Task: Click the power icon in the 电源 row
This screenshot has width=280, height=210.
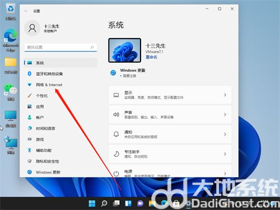Action: (116, 174)
